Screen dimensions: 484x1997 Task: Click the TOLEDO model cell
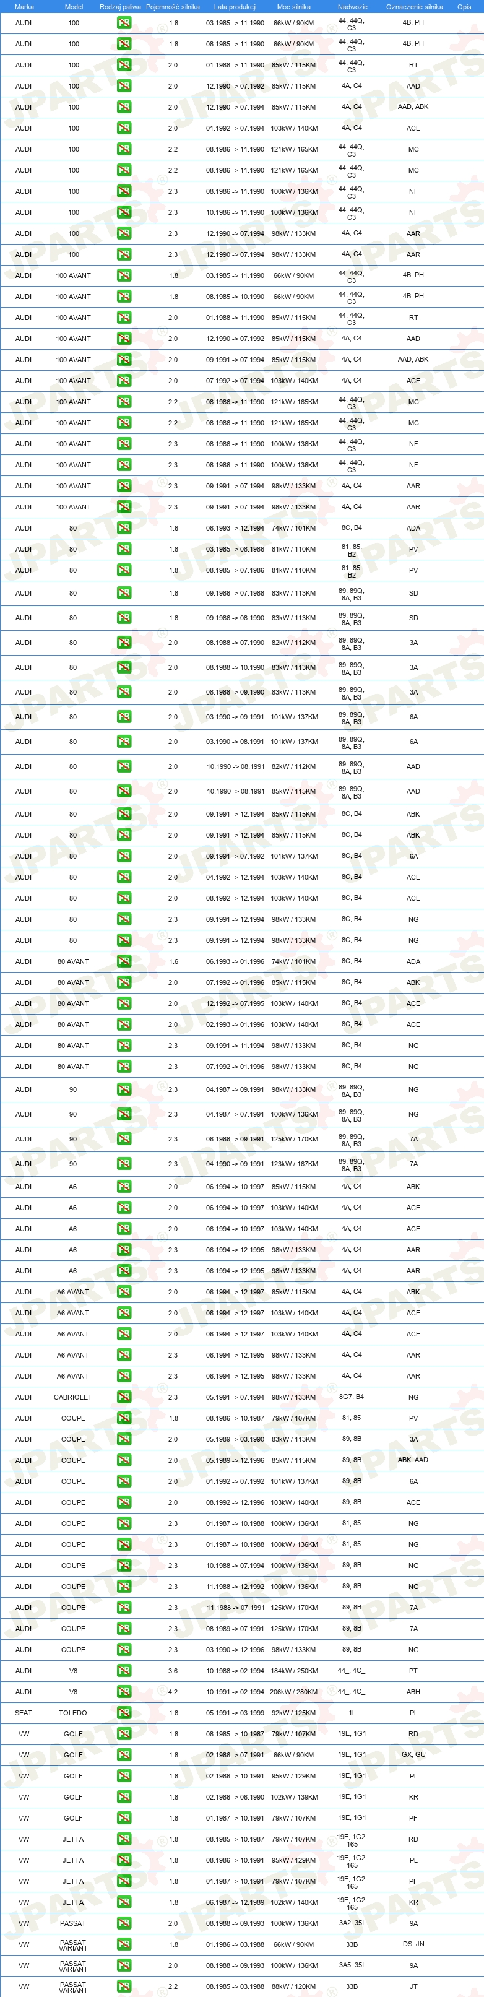pos(73,1712)
